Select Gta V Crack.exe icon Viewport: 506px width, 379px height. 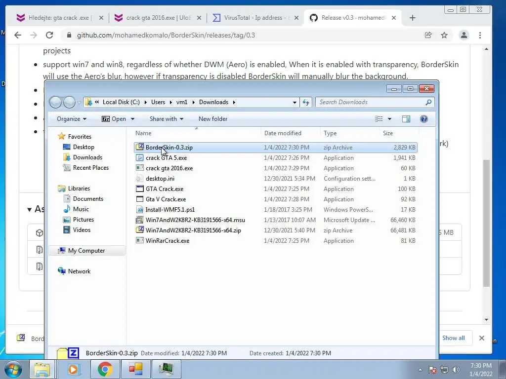tap(140, 199)
